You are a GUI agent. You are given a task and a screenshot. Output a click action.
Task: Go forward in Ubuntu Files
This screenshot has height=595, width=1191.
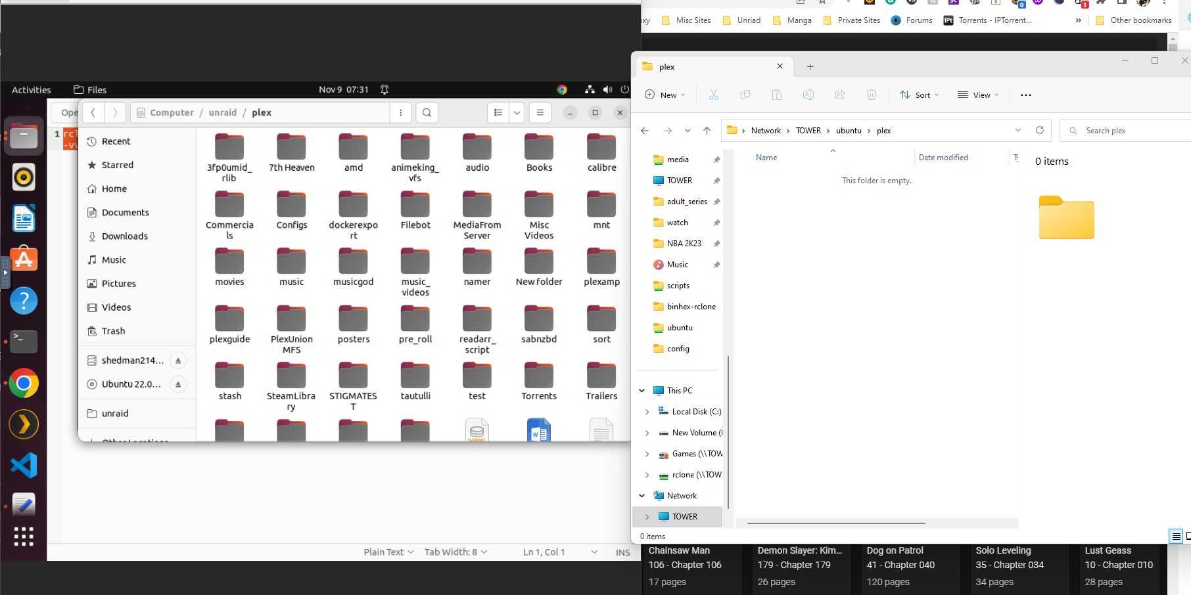tap(115, 112)
